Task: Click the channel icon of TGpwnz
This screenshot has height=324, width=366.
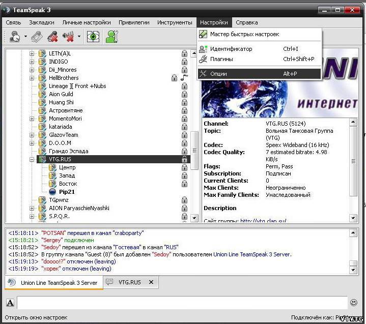Action: coord(42,200)
